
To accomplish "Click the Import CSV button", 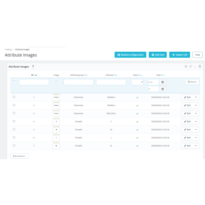I will coord(180,55).
